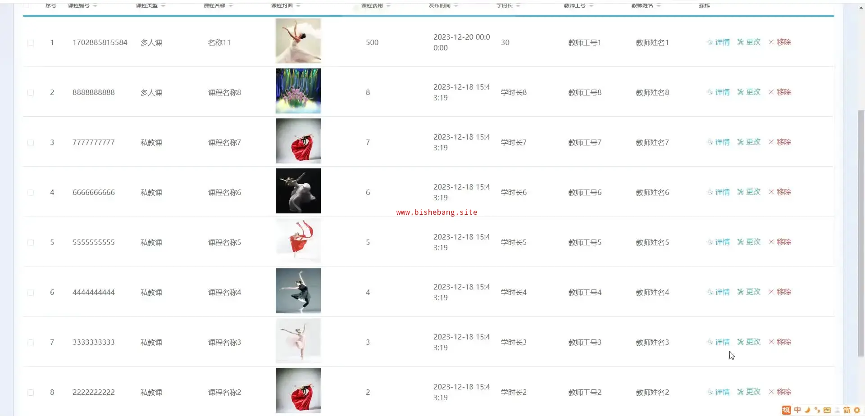
Task: Select the checkbox for course 7777777777
Action: point(31,143)
